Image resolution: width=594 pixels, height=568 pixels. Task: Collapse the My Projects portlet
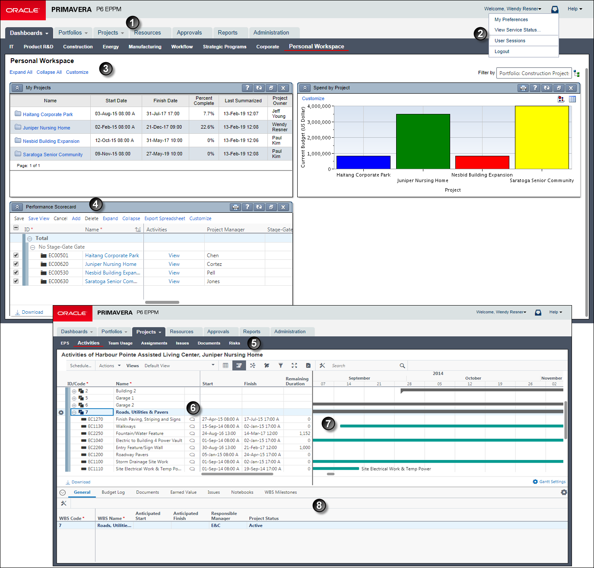[17, 88]
